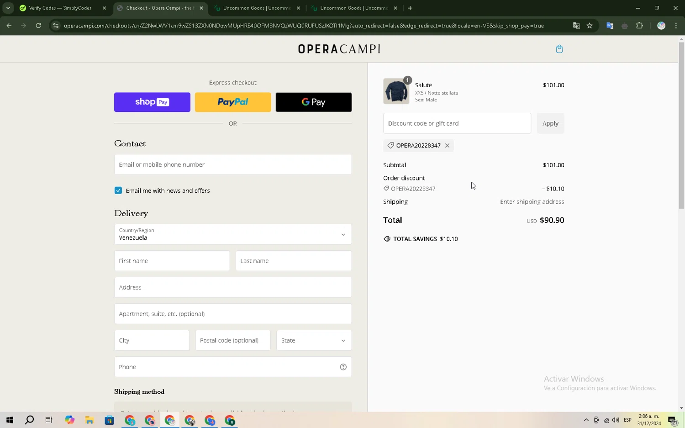
Task: Open the ESP language indicator
Action: tap(627, 420)
